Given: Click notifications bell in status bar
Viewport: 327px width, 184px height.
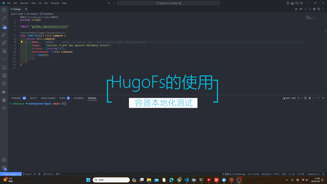Looking at the screenshot, I should (323, 174).
